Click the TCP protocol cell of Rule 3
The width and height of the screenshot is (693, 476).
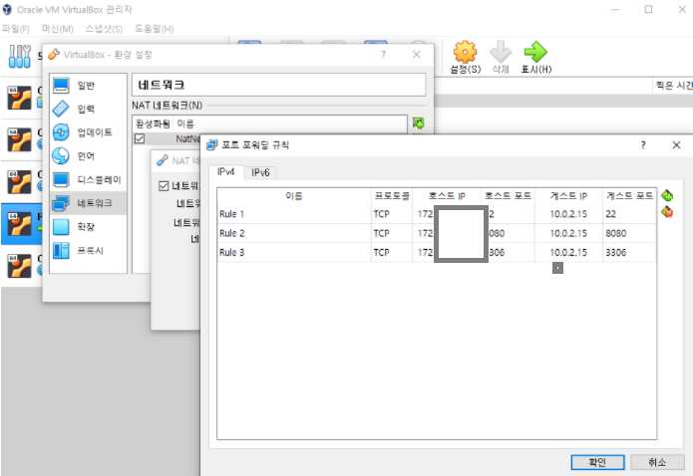pos(392,253)
